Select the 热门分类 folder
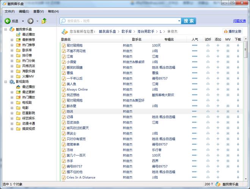 pyautogui.click(x=28, y=61)
